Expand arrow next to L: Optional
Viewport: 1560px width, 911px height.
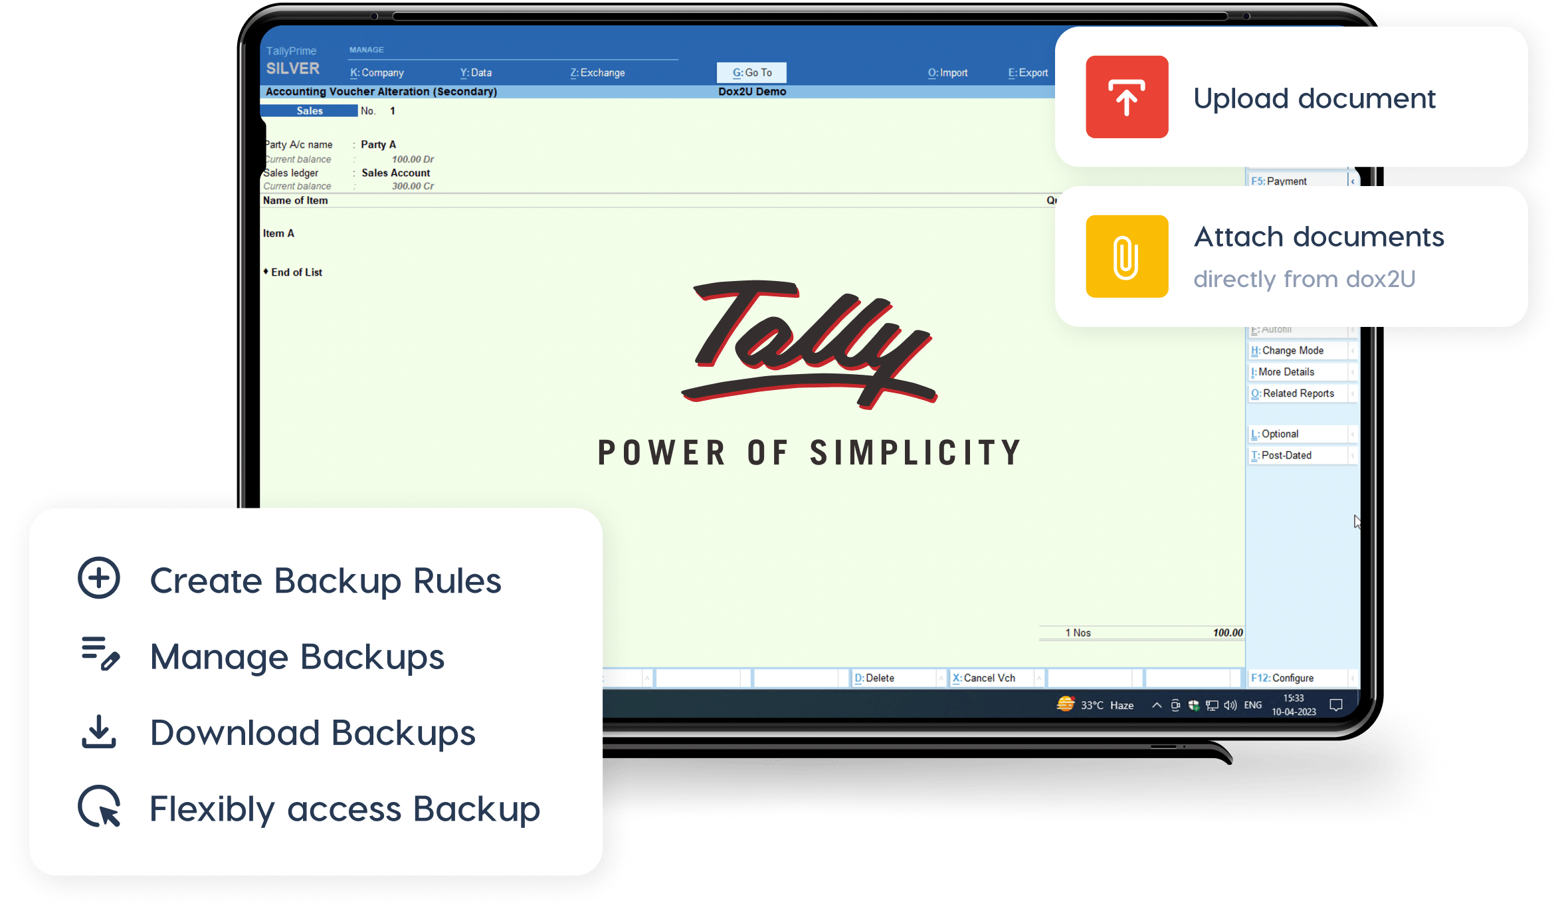[1352, 434]
